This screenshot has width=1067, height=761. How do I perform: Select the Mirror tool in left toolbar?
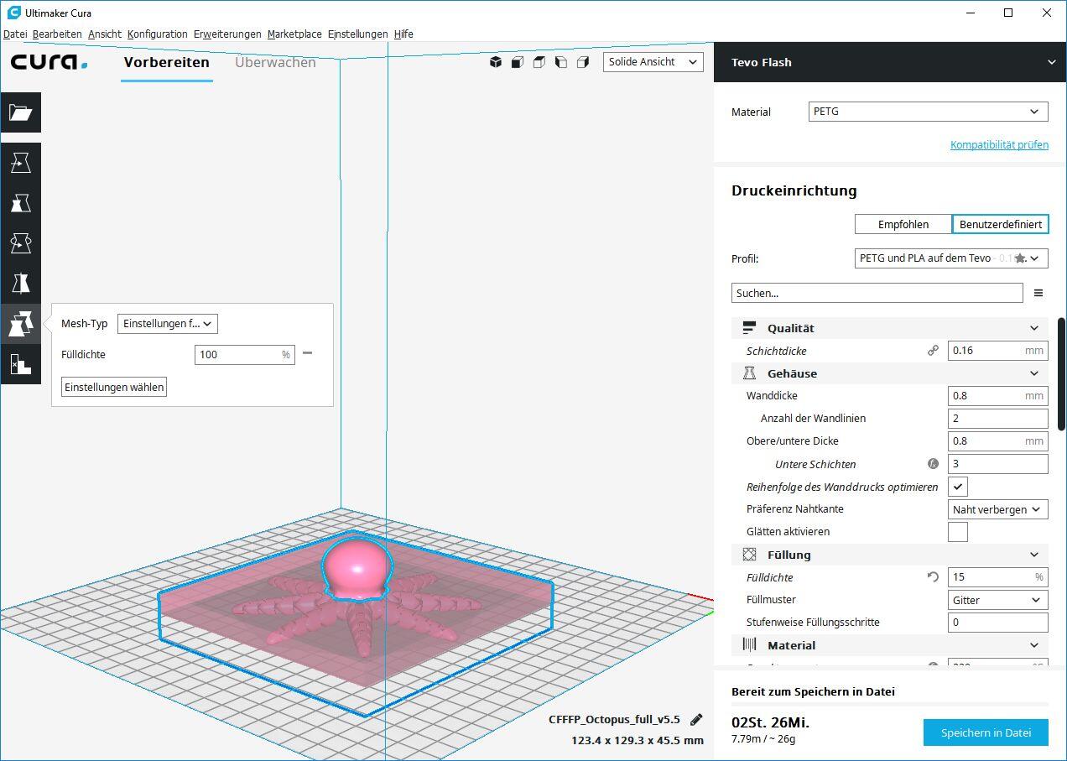(x=20, y=284)
